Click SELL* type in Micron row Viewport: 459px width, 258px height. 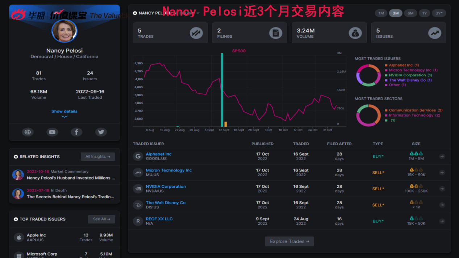[x=378, y=173]
